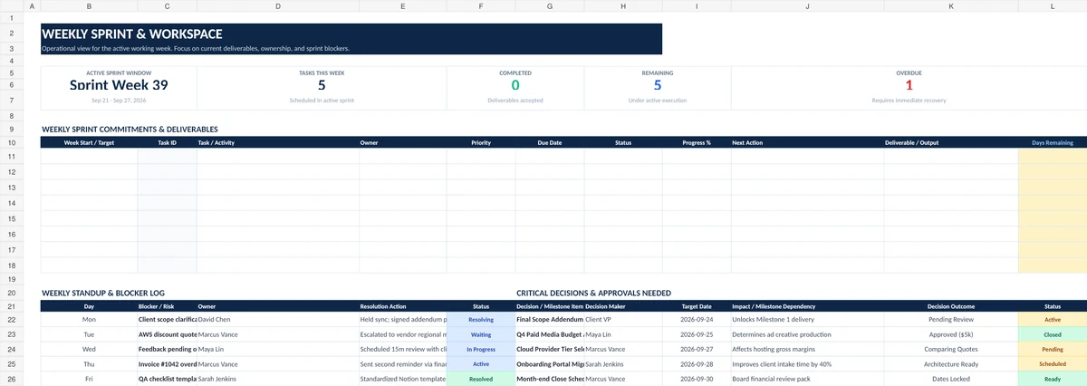Click the Pending status cell
This screenshot has width=1087, height=386.
click(1053, 349)
